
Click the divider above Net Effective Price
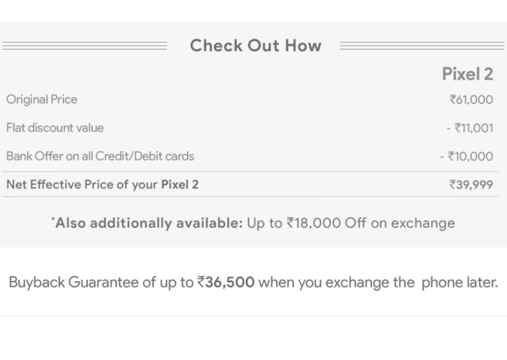click(253, 171)
